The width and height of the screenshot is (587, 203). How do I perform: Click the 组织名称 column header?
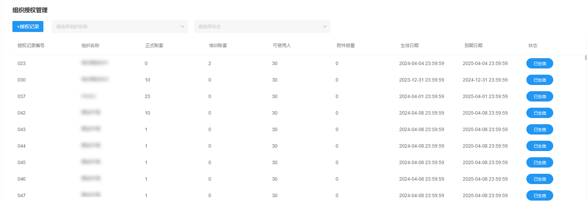(x=90, y=45)
